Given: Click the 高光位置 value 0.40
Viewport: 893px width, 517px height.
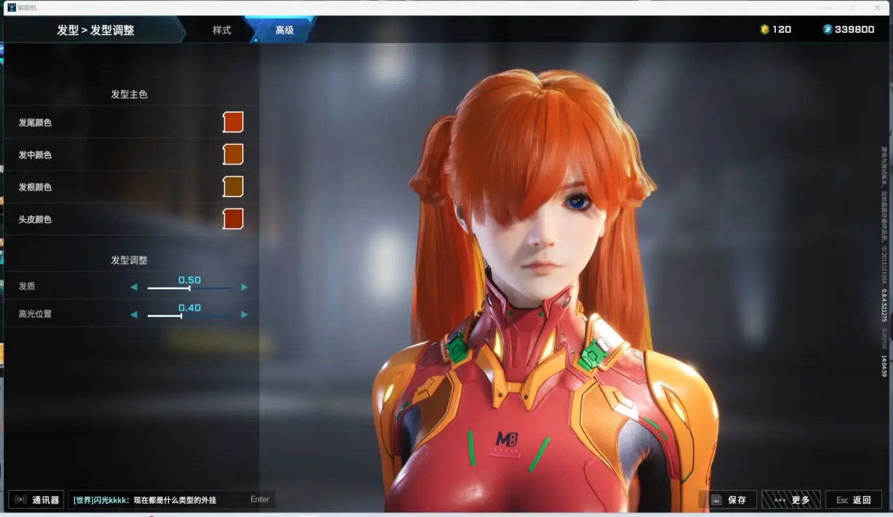Looking at the screenshot, I should coord(190,308).
